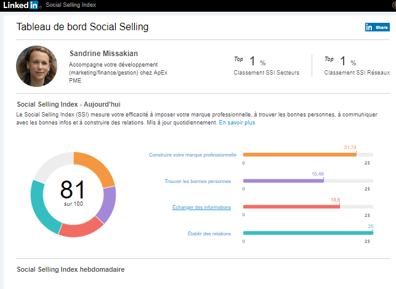This screenshot has width=396, height=289.
Task: Click 'Tableau de bord Social Selling' heading
Action: [83, 26]
